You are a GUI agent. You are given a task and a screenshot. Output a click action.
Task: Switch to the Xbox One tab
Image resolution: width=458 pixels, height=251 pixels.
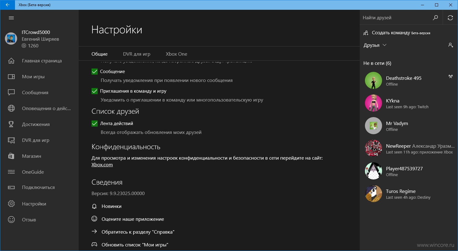tap(176, 54)
